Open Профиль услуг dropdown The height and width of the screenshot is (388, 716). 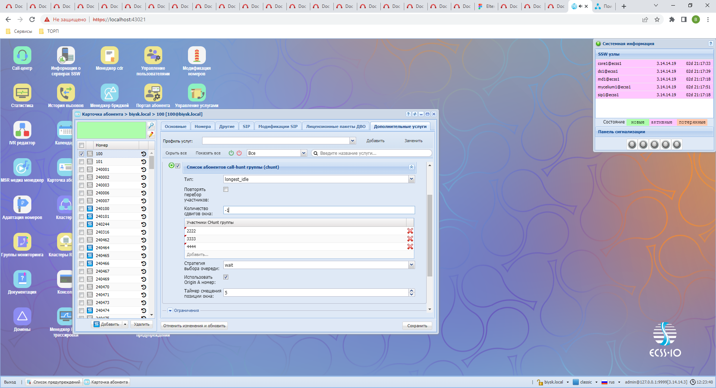352,141
